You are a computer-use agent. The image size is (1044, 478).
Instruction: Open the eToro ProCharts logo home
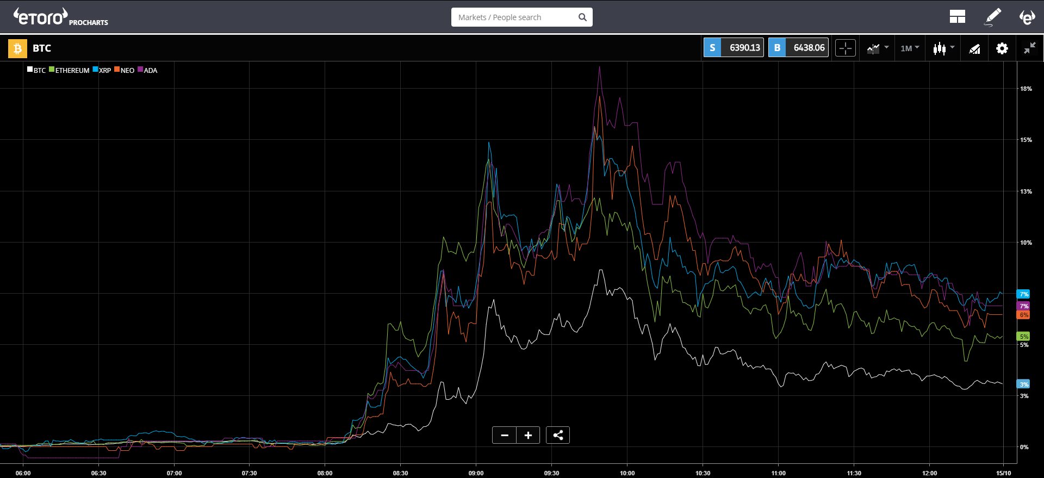point(61,17)
